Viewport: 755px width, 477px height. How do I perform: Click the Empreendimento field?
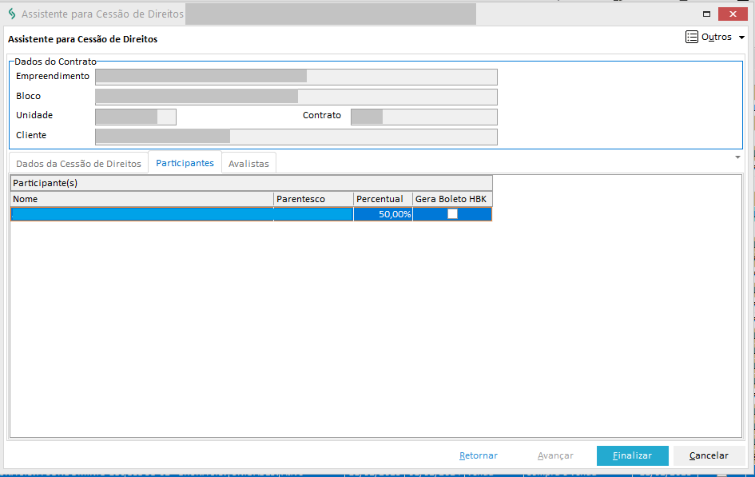pyautogui.click(x=296, y=77)
